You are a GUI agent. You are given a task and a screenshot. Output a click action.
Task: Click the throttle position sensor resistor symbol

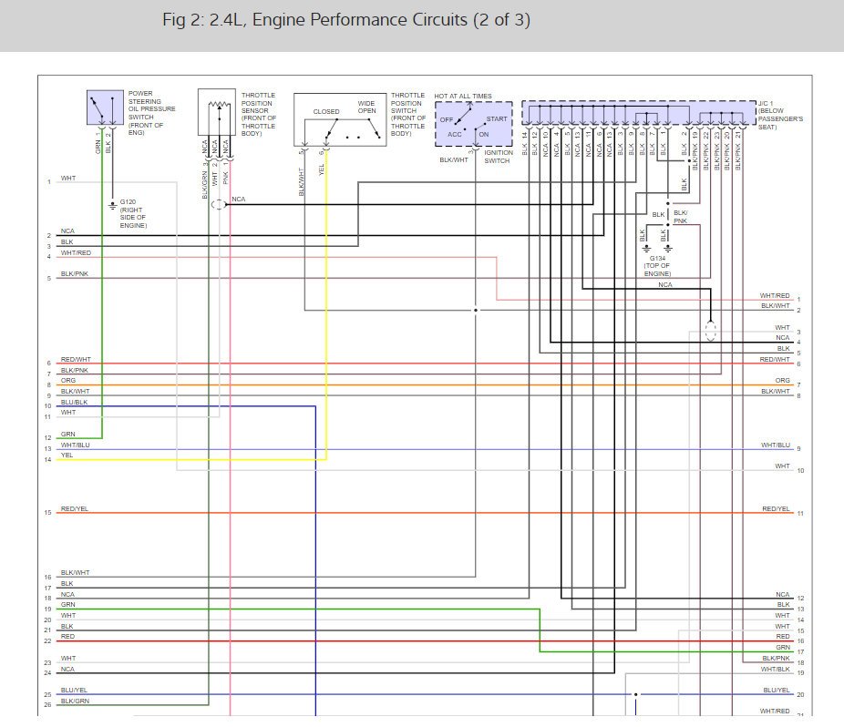click(219, 105)
